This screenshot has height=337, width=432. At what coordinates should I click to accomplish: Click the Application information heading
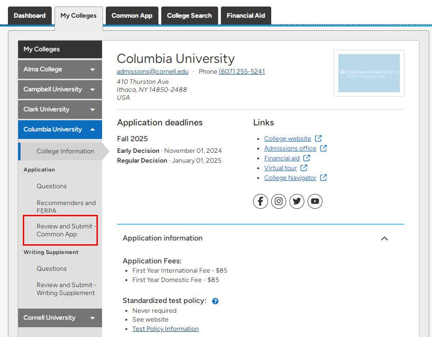tap(163, 238)
